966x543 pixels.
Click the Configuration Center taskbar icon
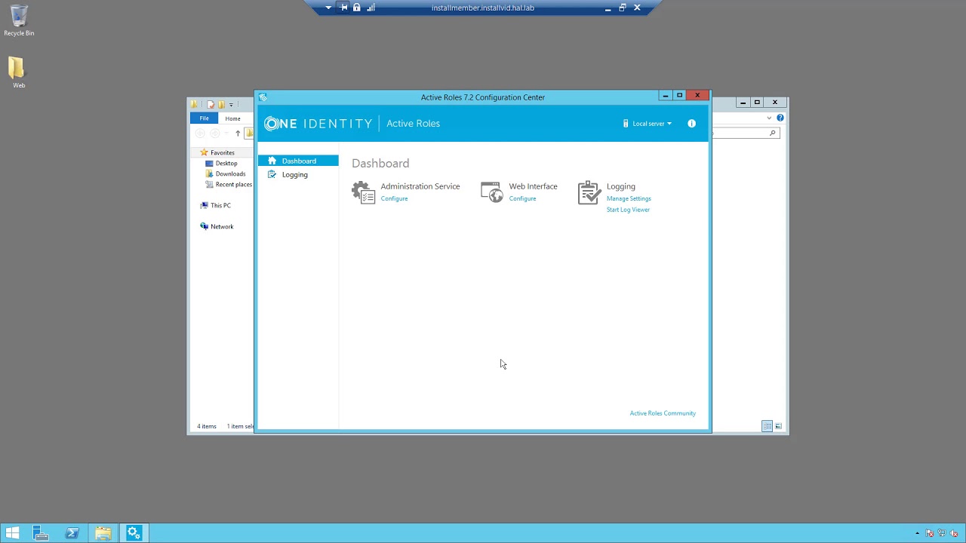coord(134,533)
